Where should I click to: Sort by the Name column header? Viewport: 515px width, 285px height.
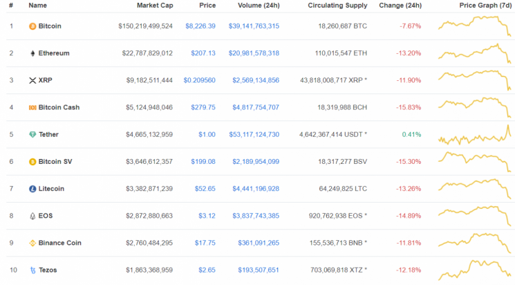(x=37, y=6)
